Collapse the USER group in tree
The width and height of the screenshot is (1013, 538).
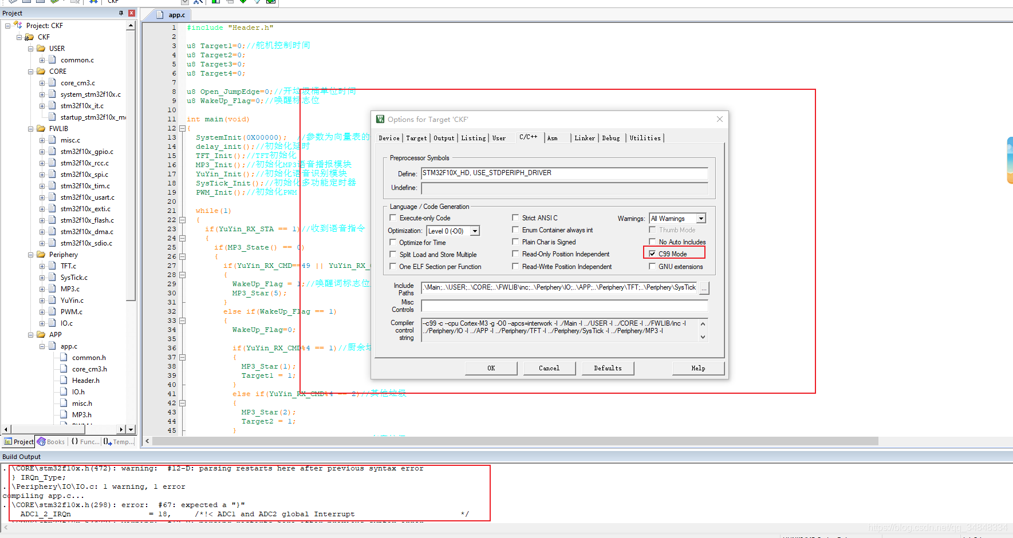pos(30,48)
